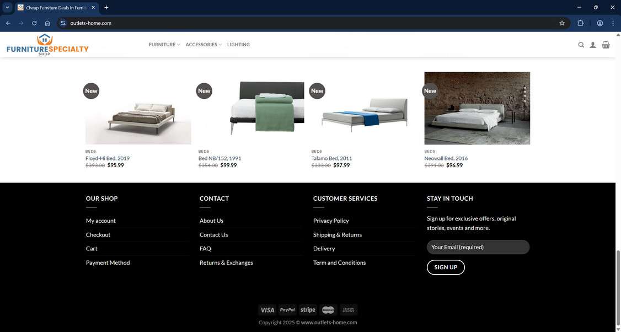Go back with the browser back arrow
This screenshot has width=621, height=332.
[x=8, y=23]
